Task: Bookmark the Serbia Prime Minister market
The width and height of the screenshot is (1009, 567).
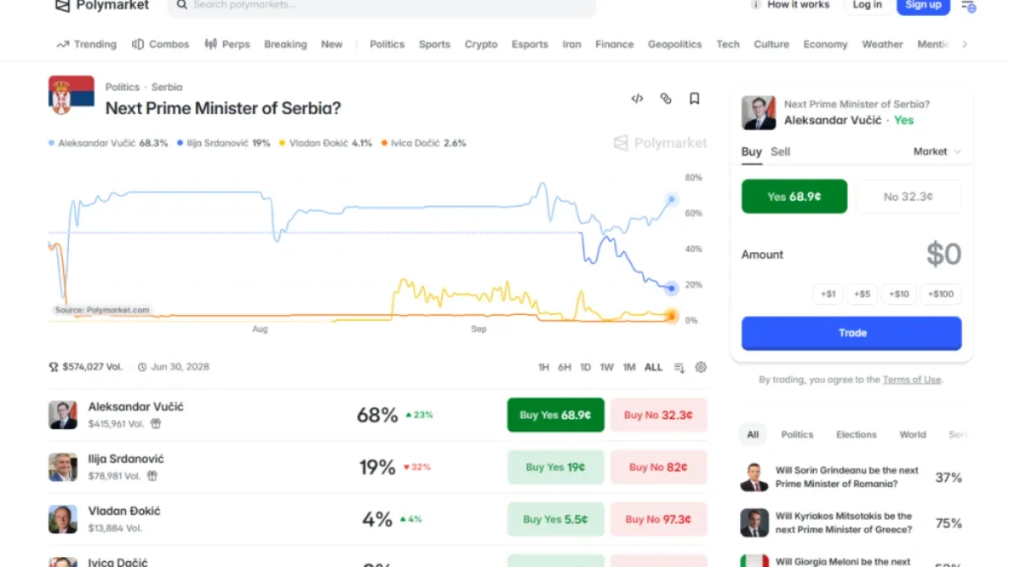Action: [695, 99]
